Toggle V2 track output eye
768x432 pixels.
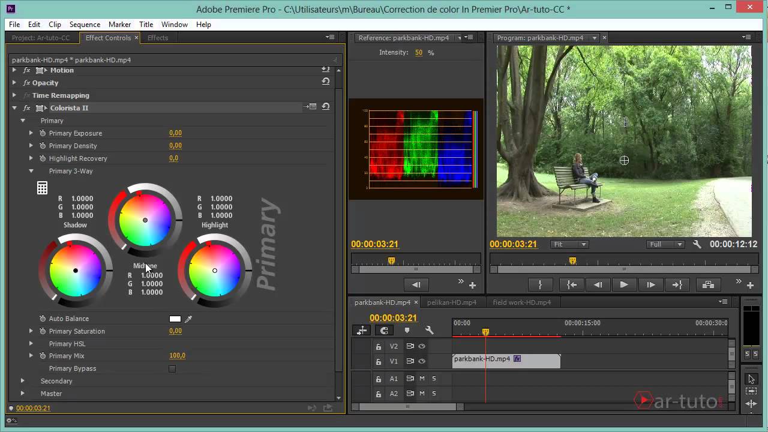pos(422,346)
